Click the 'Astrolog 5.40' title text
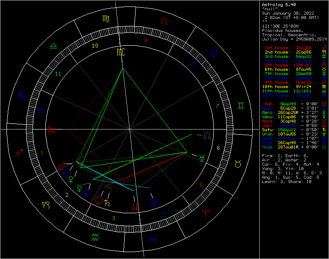 coord(279,5)
